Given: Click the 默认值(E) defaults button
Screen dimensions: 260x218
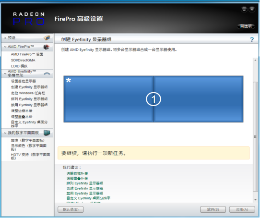Looking at the screenshot, I should (x=71, y=209).
